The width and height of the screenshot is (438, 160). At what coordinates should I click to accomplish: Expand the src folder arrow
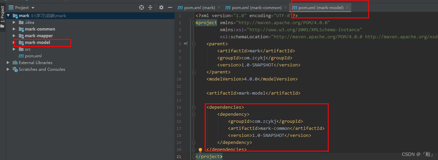[x=14, y=49]
